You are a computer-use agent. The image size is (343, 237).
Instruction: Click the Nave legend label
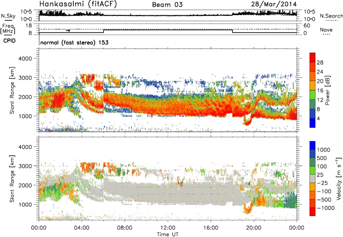(326, 30)
